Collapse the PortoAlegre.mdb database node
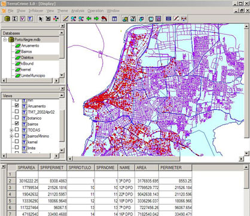The image size is (250, 216). (x=5, y=39)
